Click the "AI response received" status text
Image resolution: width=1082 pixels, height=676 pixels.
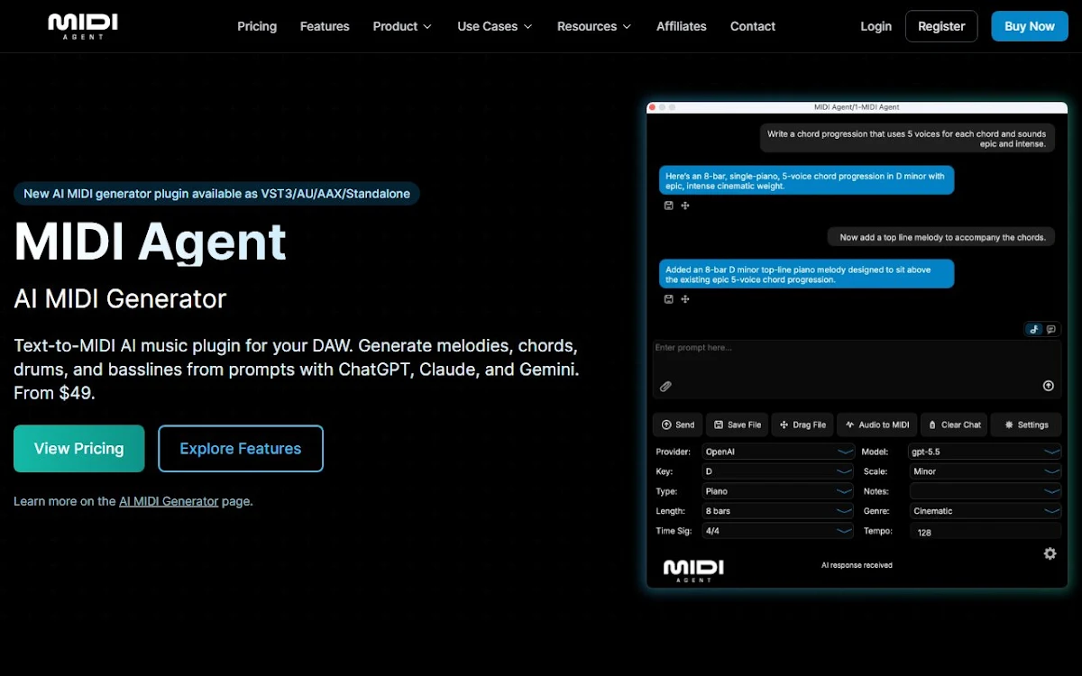(857, 565)
